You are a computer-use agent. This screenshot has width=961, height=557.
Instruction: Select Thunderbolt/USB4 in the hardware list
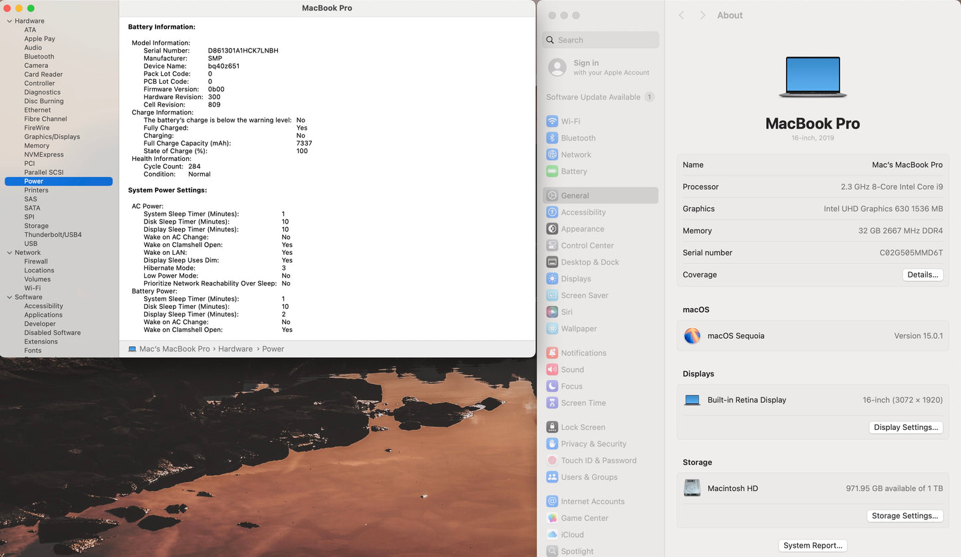(x=53, y=235)
